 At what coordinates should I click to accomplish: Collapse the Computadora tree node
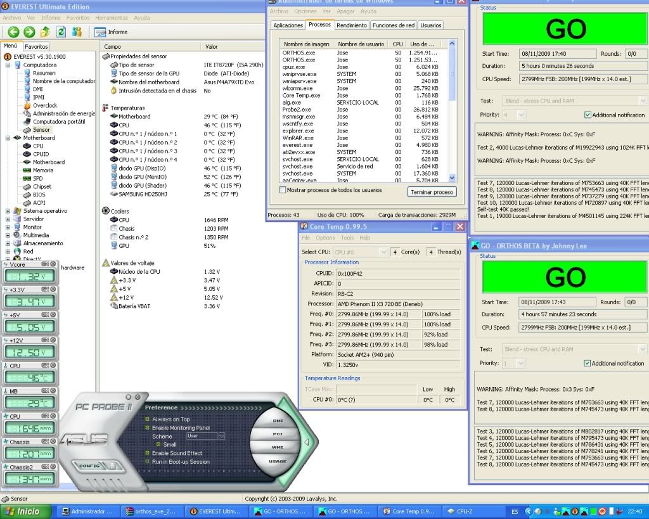pyautogui.click(x=8, y=65)
